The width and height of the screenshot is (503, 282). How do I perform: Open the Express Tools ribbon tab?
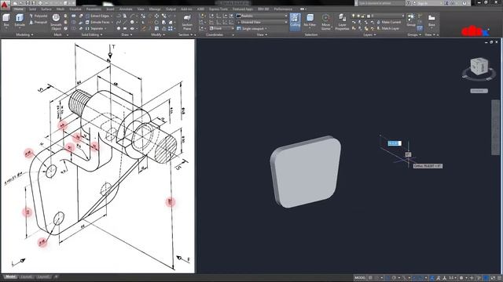[x=218, y=9]
